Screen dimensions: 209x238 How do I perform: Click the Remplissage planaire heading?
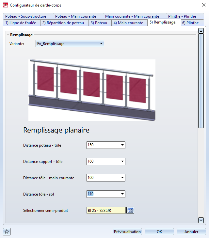click(x=56, y=130)
